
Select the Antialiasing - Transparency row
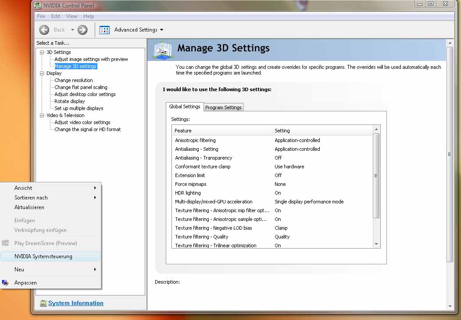pyautogui.click(x=272, y=158)
